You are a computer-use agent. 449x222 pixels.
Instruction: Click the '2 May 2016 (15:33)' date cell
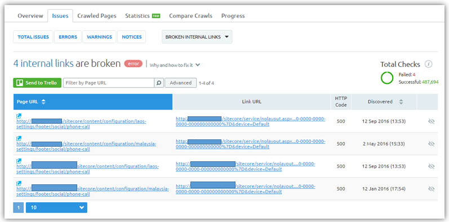click(x=384, y=144)
